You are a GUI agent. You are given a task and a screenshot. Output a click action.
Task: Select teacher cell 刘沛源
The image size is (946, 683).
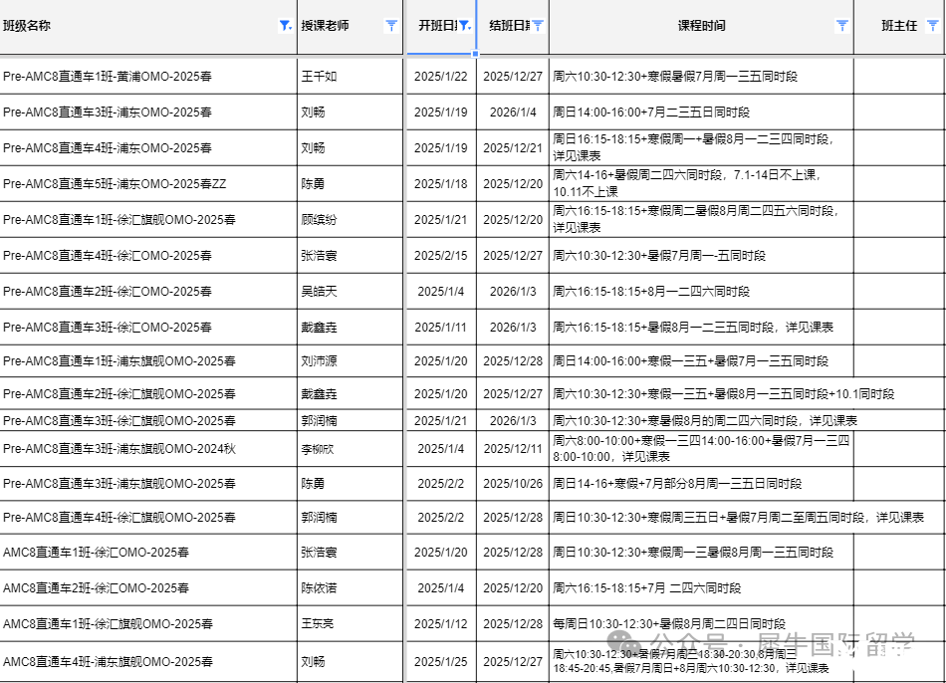pyautogui.click(x=350, y=361)
